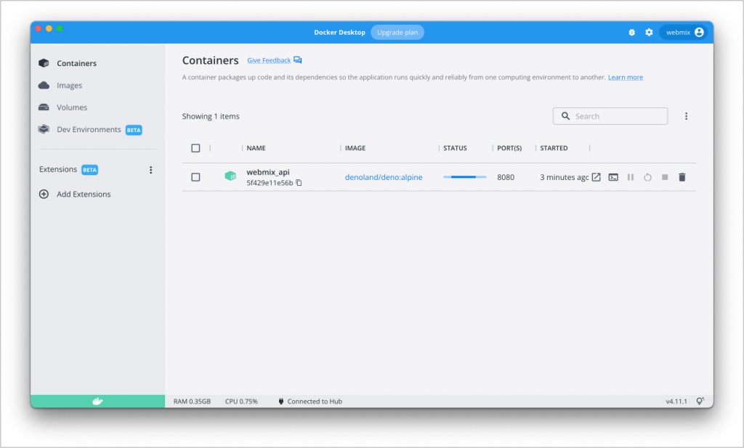Click the Upgrade plan button
Image resolution: width=744 pixels, height=448 pixels.
[x=397, y=32]
